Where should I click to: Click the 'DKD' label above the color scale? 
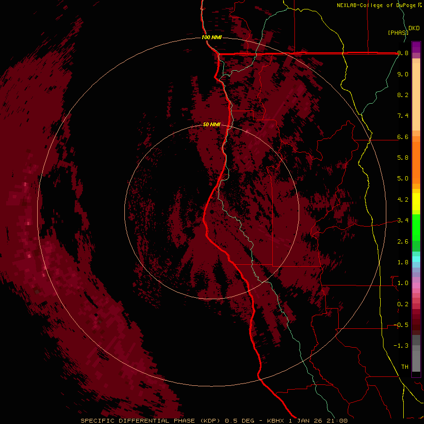click(414, 28)
